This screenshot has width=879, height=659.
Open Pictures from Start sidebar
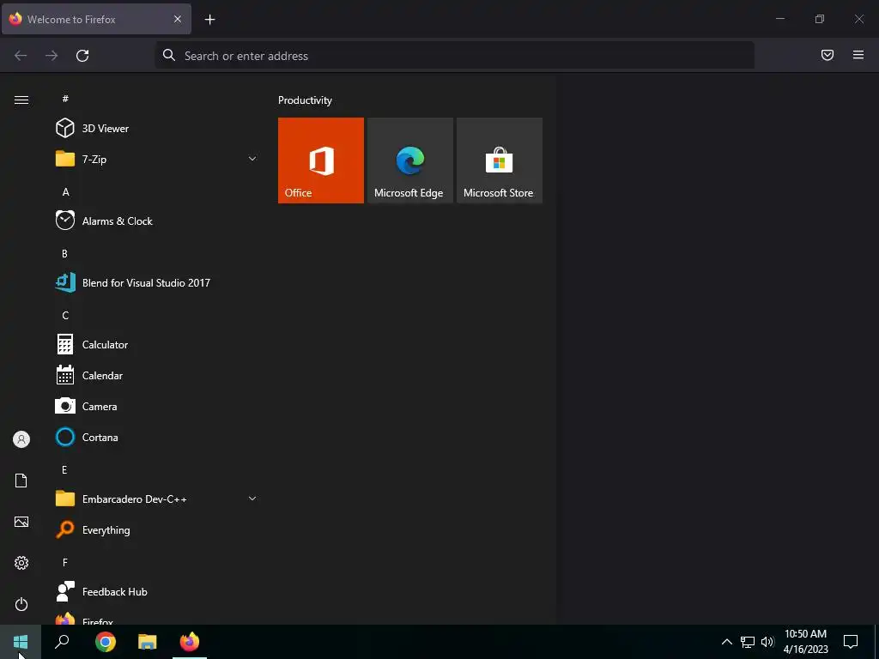[21, 522]
